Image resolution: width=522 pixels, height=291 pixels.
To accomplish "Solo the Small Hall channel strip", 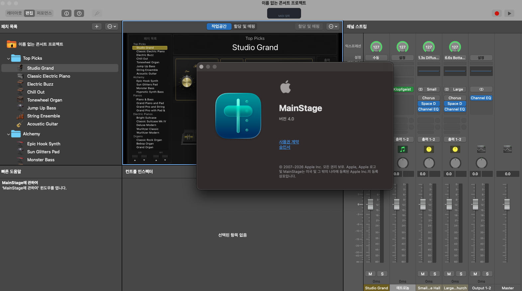I will pos(435,274).
